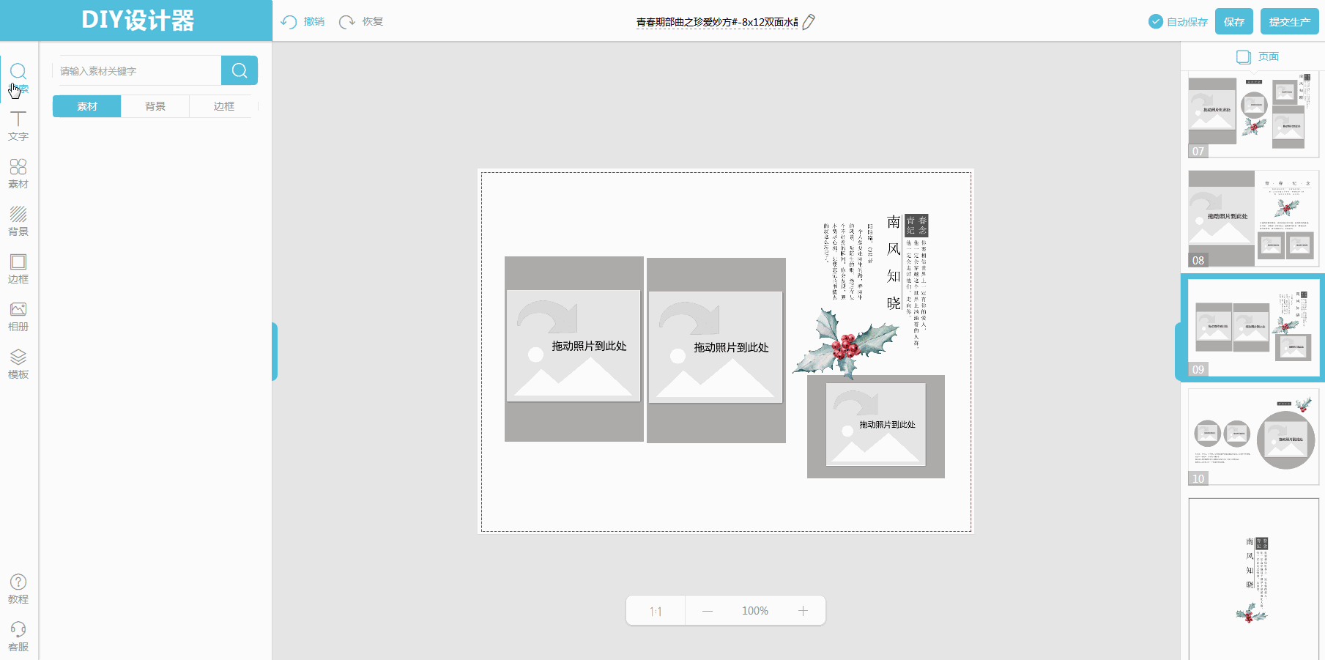Click the pencil icon to rename project
This screenshot has width=1325, height=660.
[809, 22]
